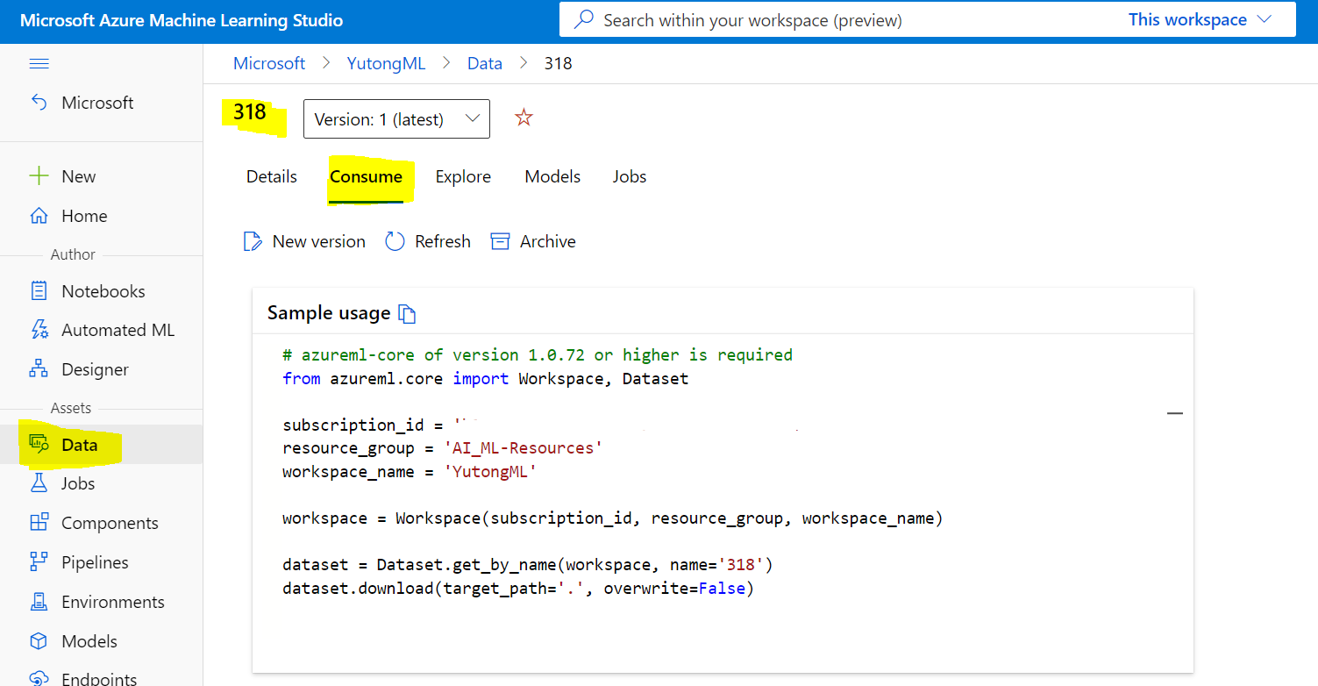Image resolution: width=1318 pixels, height=686 pixels.
Task: Click the Microsoft back link in sidebar
Action: [x=97, y=103]
